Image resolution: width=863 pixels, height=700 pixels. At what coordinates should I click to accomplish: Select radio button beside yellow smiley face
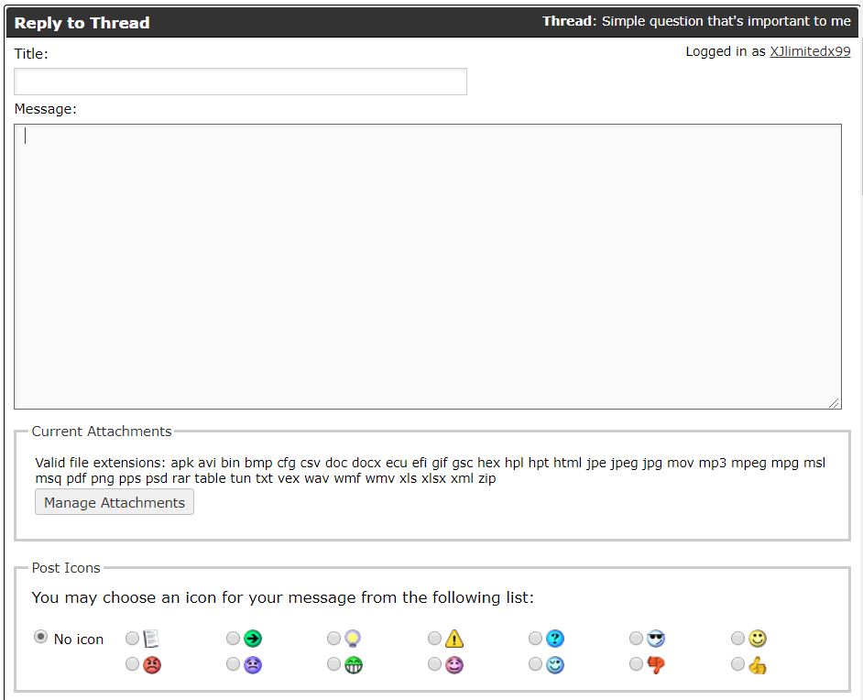pos(737,638)
